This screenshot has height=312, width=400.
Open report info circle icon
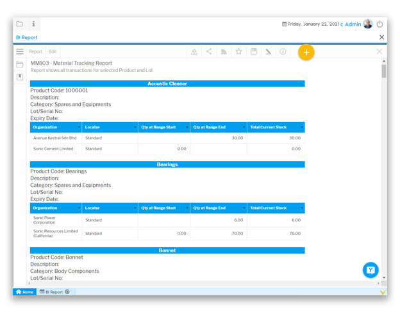283,52
